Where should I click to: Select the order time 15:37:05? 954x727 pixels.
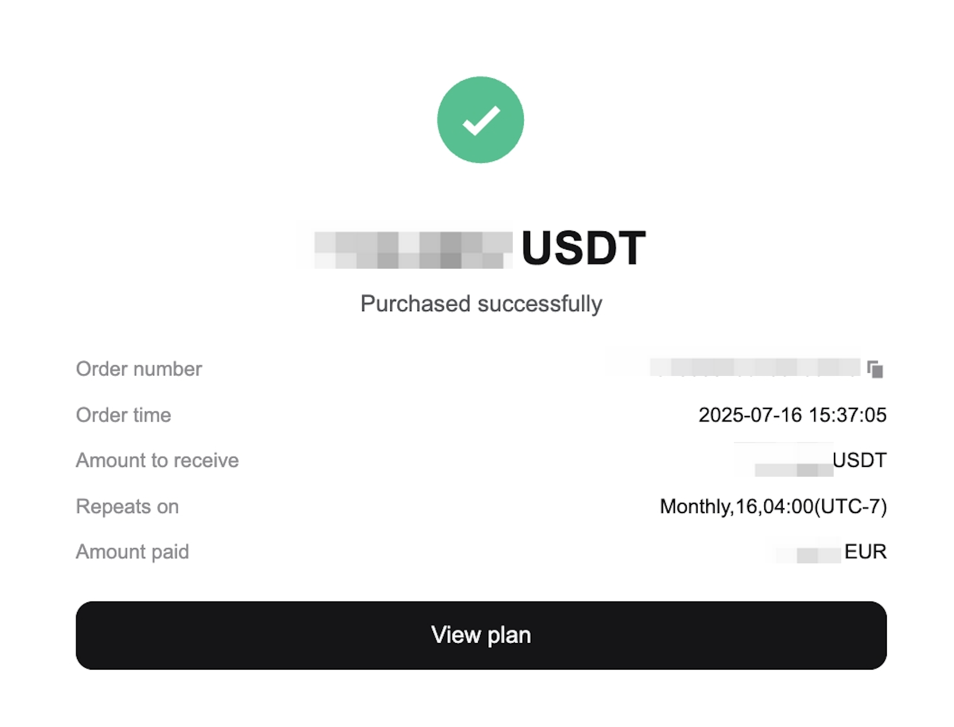[847, 415]
